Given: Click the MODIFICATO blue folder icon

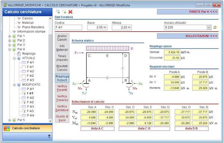Looking at the screenshot, I should [x=19, y=85].
